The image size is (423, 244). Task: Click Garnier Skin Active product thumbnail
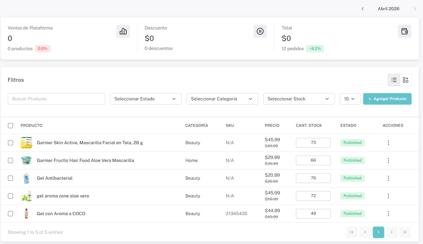click(26, 143)
